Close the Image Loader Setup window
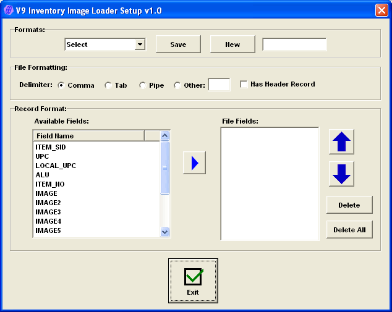 (381, 11)
